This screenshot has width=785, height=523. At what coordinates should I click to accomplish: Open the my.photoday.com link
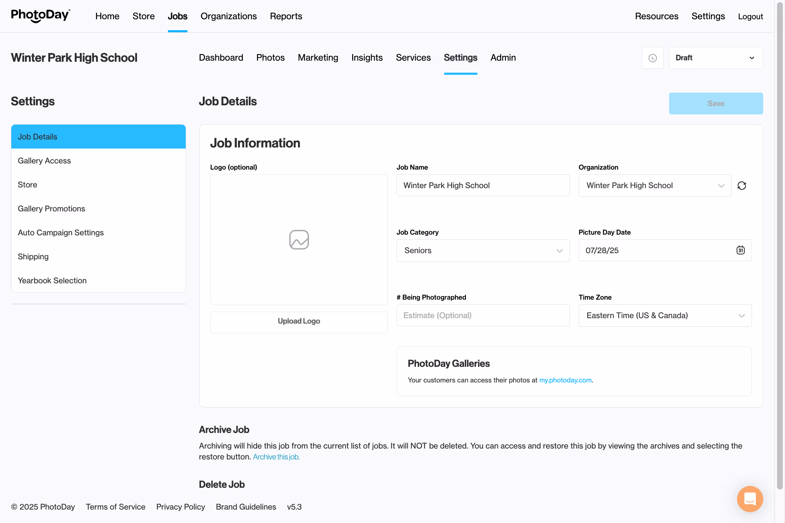pyautogui.click(x=565, y=380)
